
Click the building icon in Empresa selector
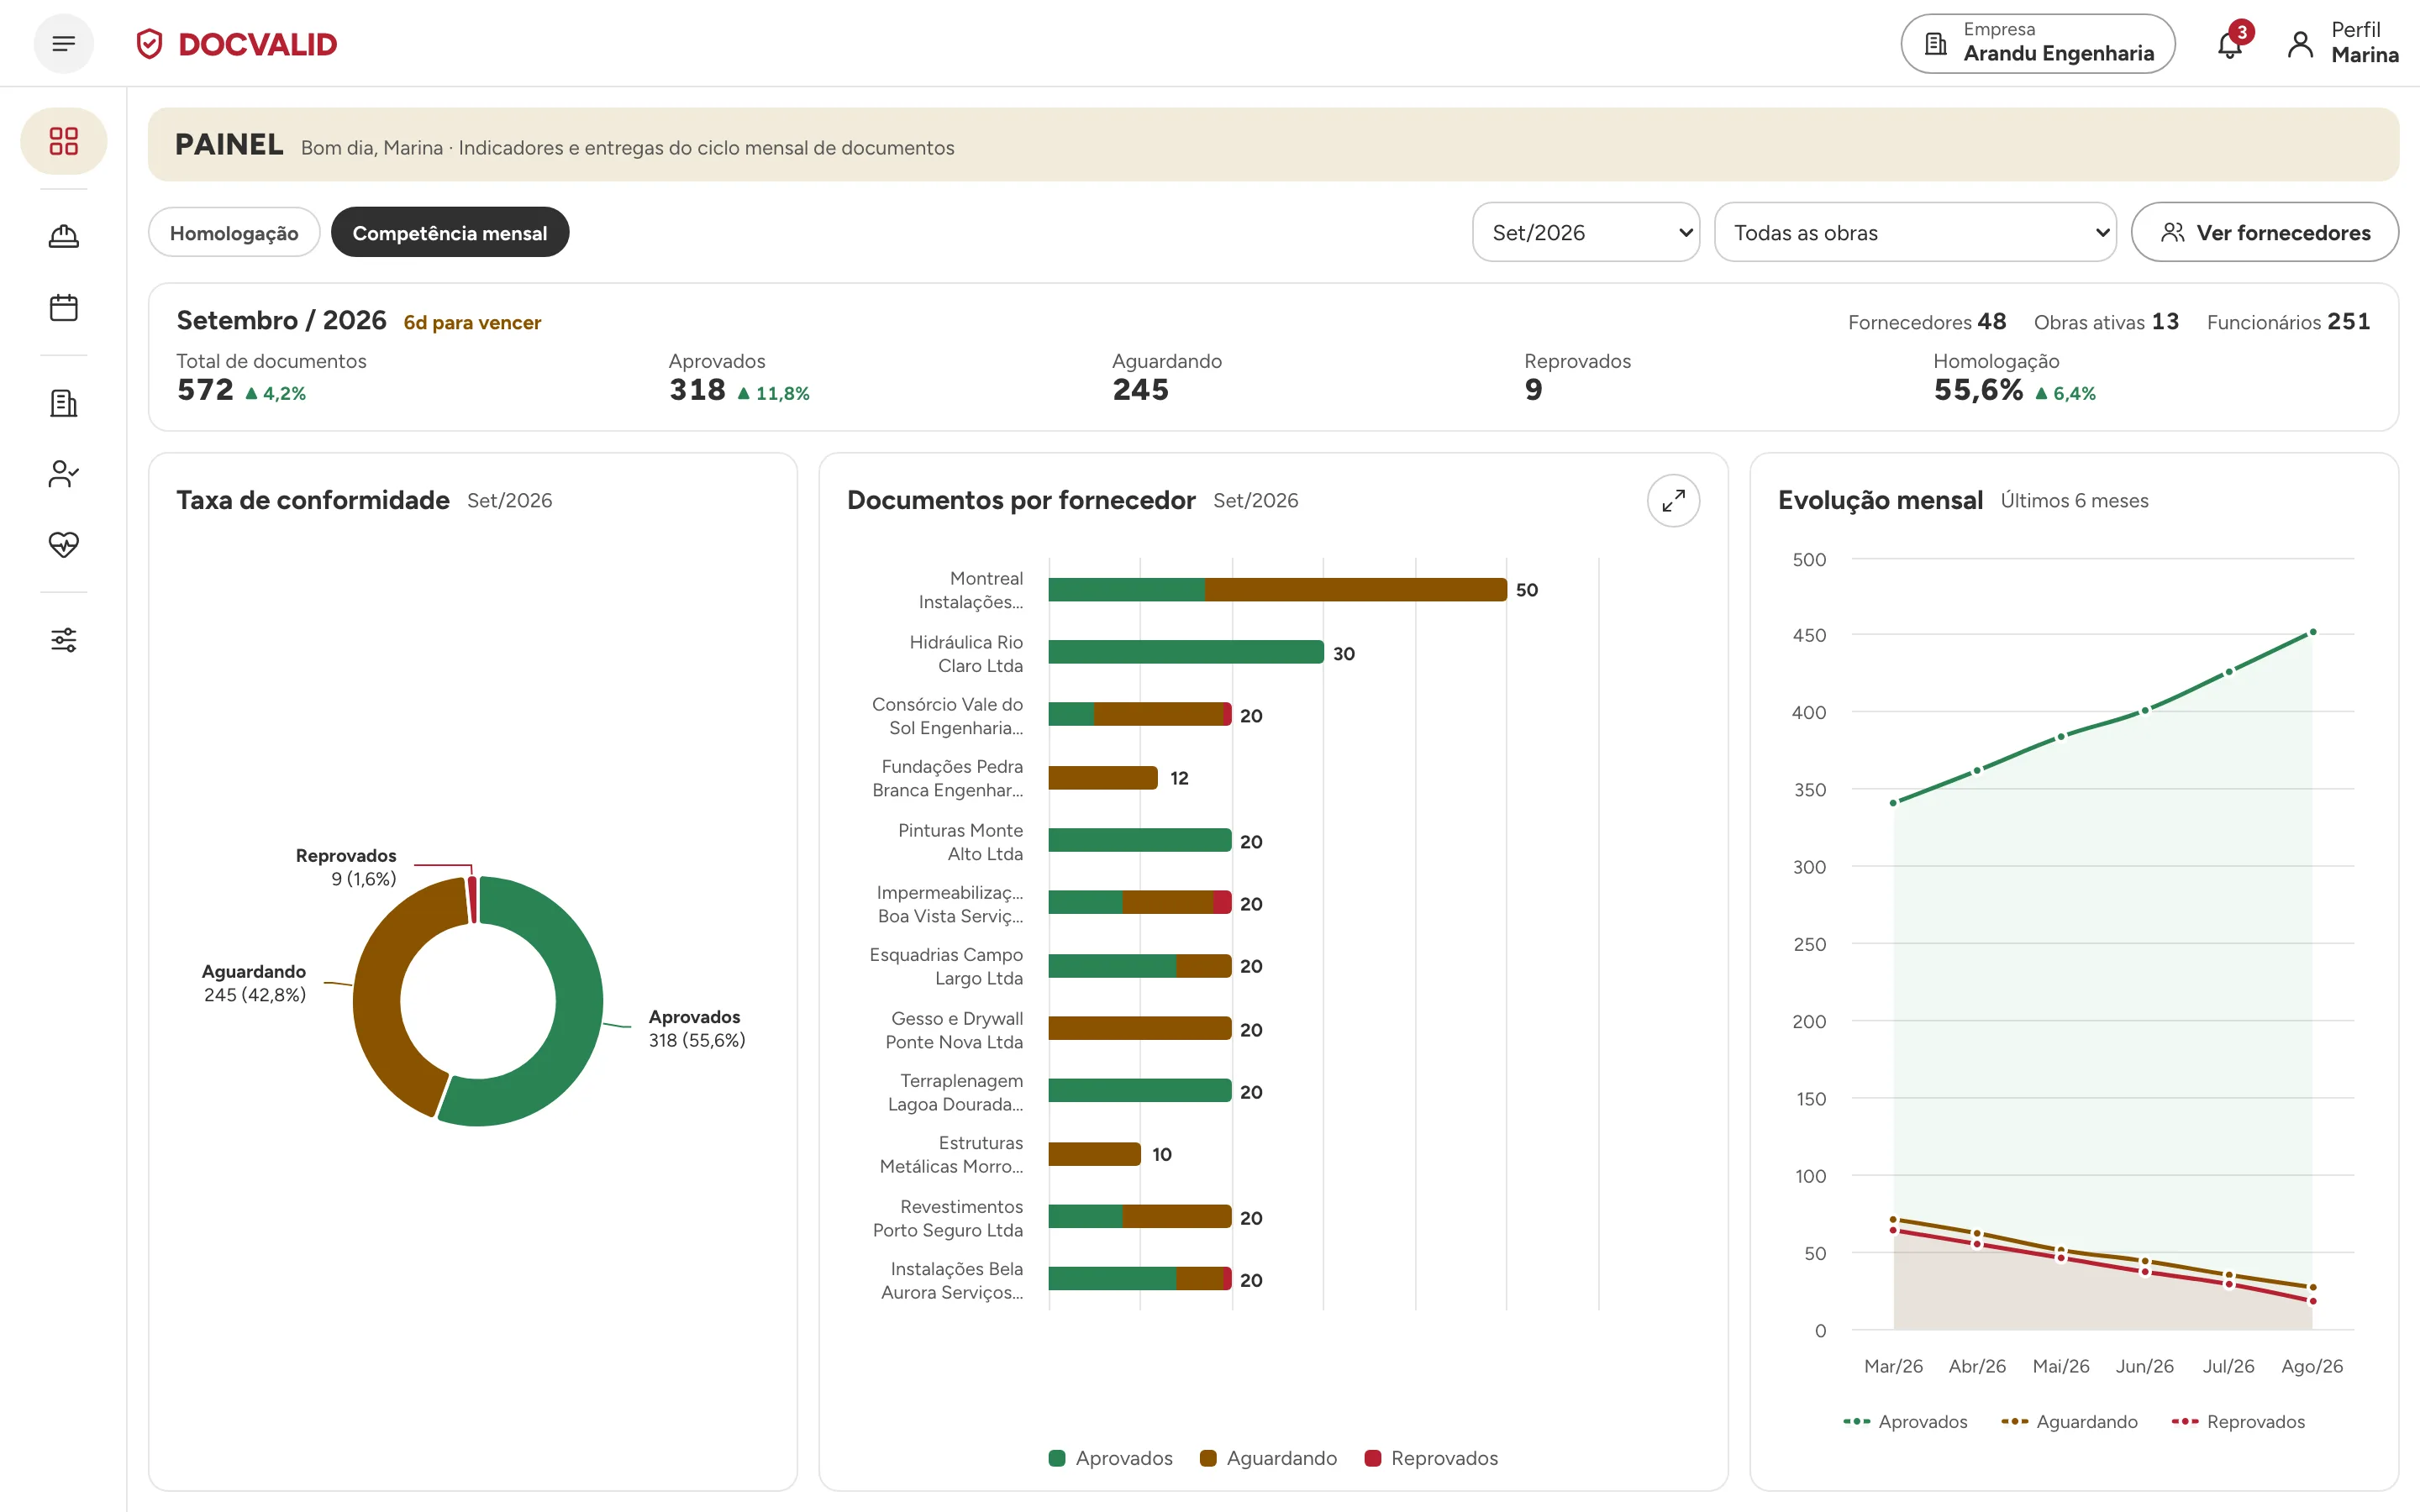pyautogui.click(x=1936, y=44)
